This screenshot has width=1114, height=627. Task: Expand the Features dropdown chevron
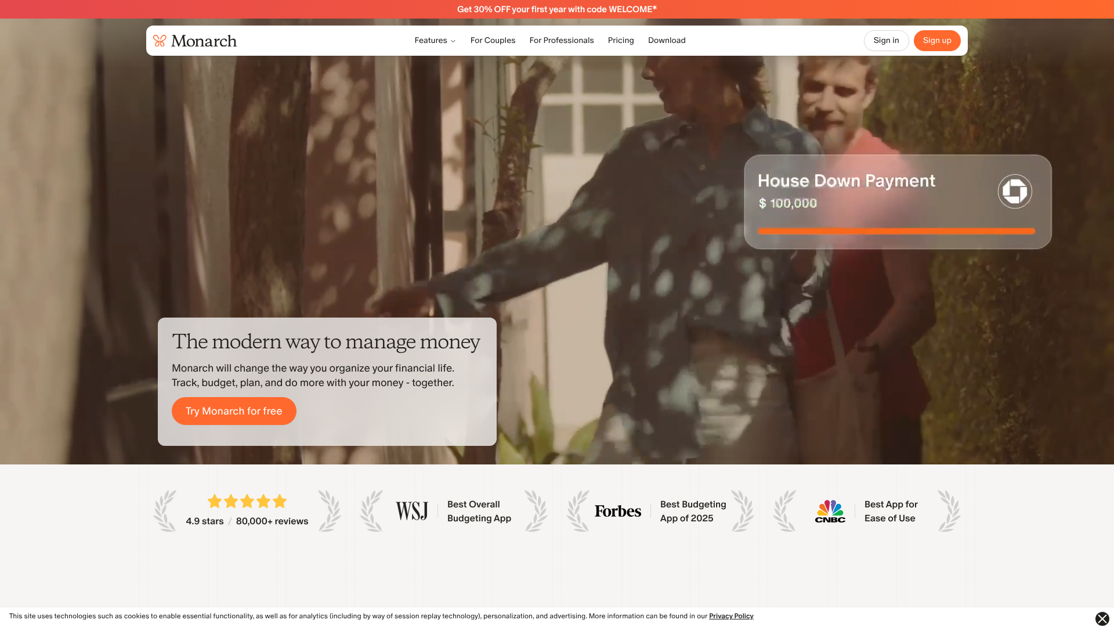tap(453, 41)
